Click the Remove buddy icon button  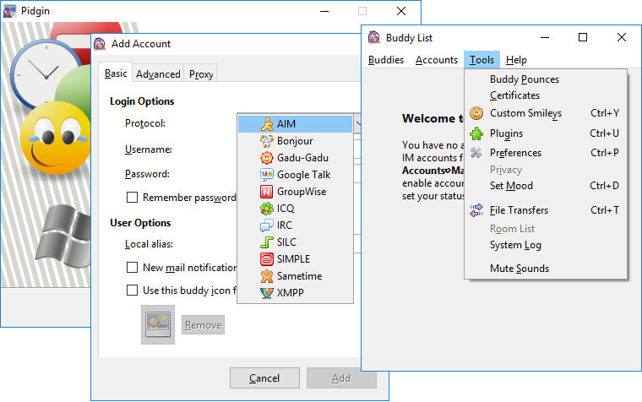(x=203, y=325)
